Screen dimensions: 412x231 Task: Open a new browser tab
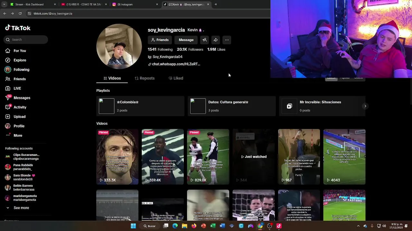(216, 4)
